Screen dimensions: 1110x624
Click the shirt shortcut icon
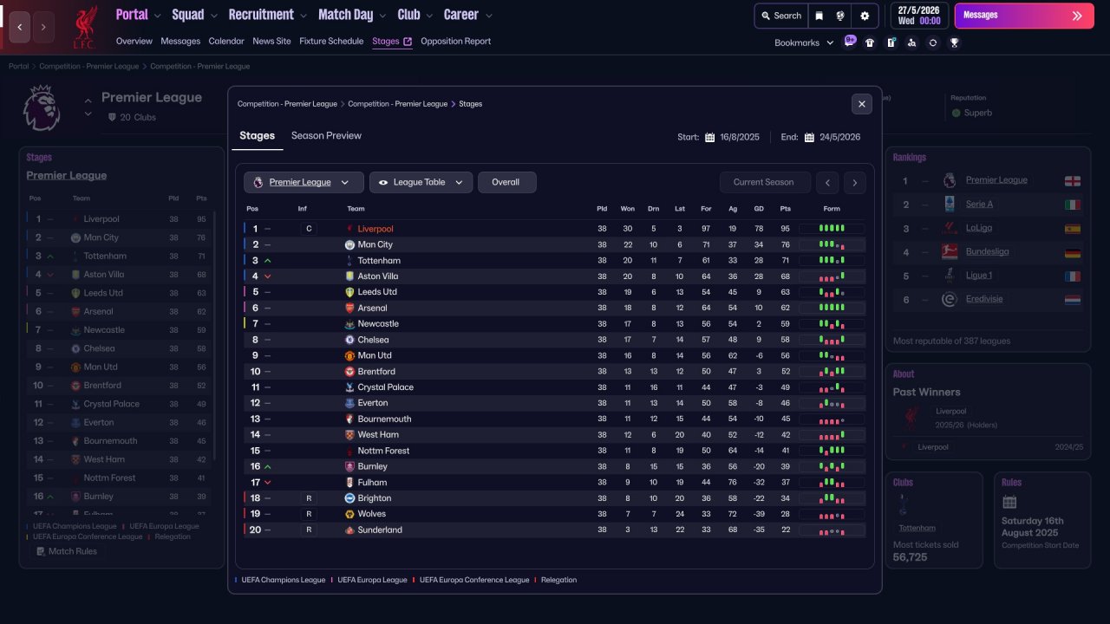[870, 42]
